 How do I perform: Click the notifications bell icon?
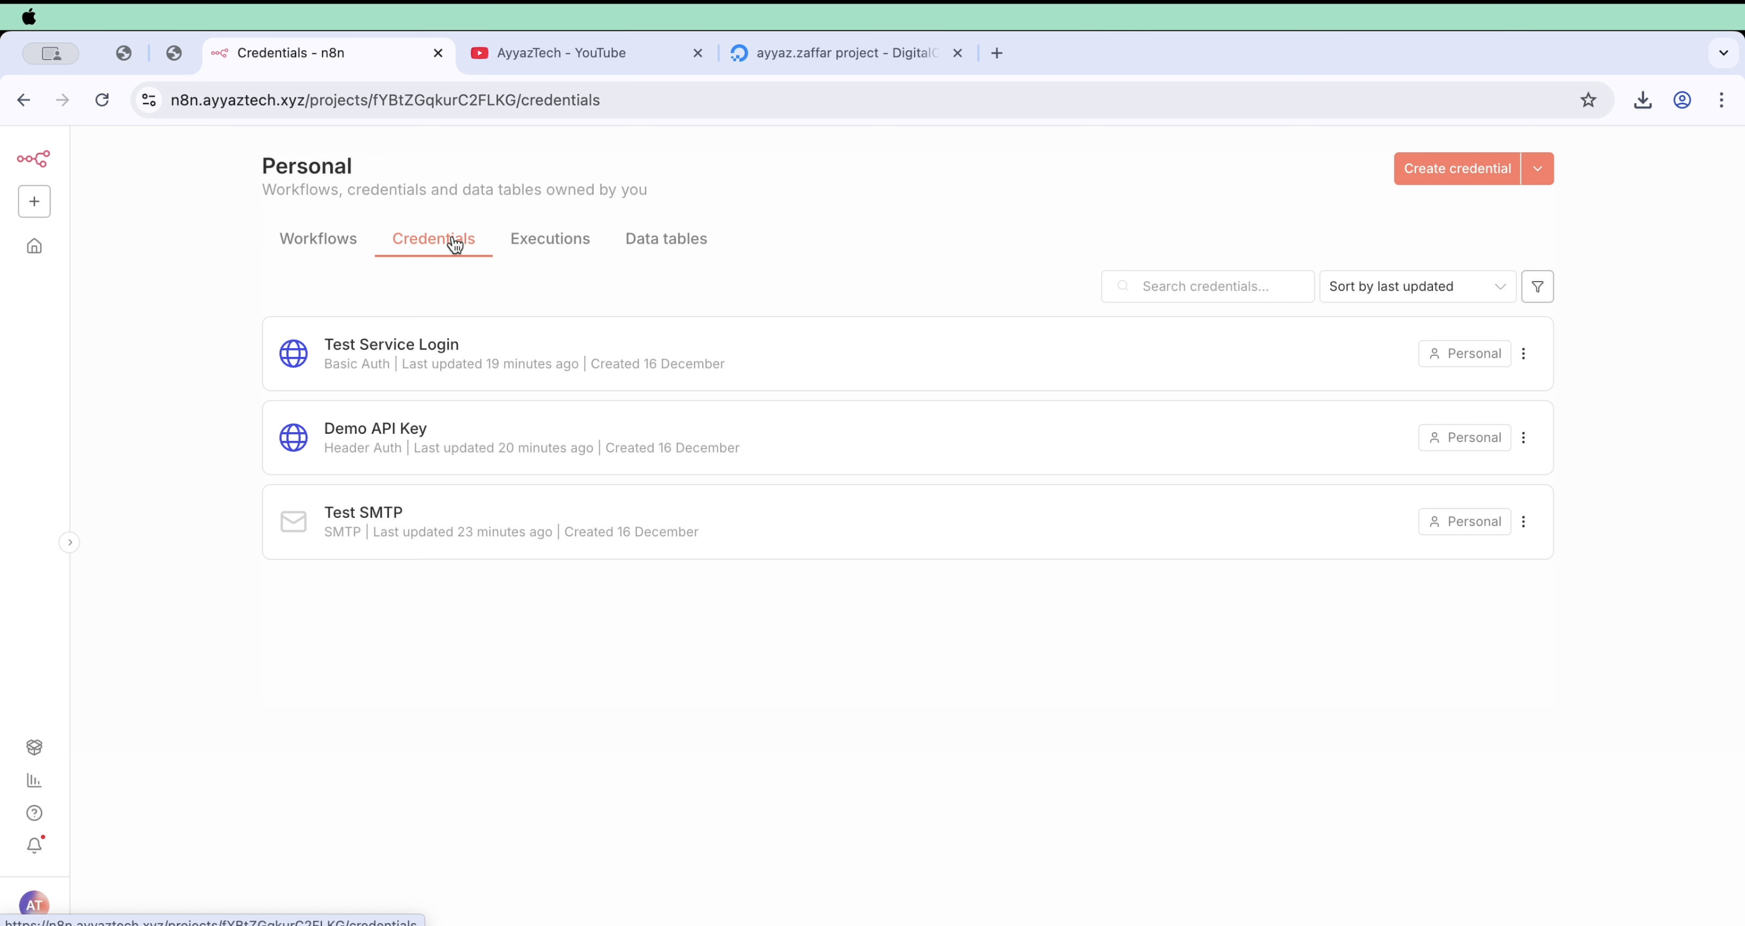pyautogui.click(x=34, y=846)
